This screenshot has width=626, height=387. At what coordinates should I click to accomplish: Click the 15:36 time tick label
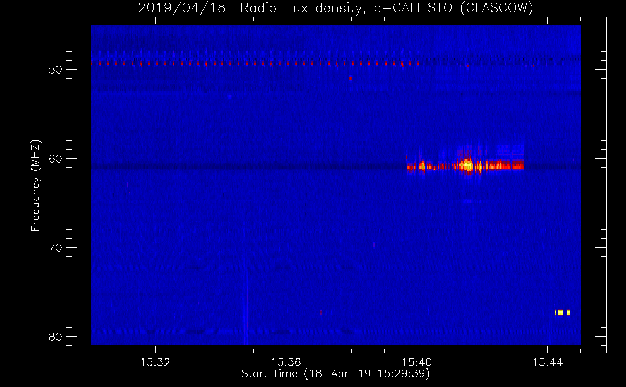[x=286, y=363]
